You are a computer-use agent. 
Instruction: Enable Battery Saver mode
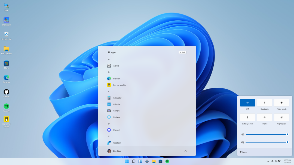(247, 117)
